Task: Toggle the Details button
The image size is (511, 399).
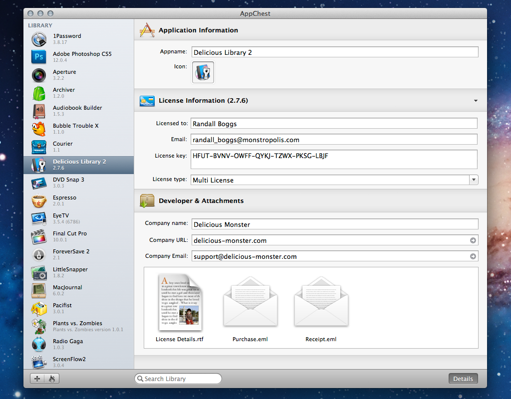Action: [463, 379]
